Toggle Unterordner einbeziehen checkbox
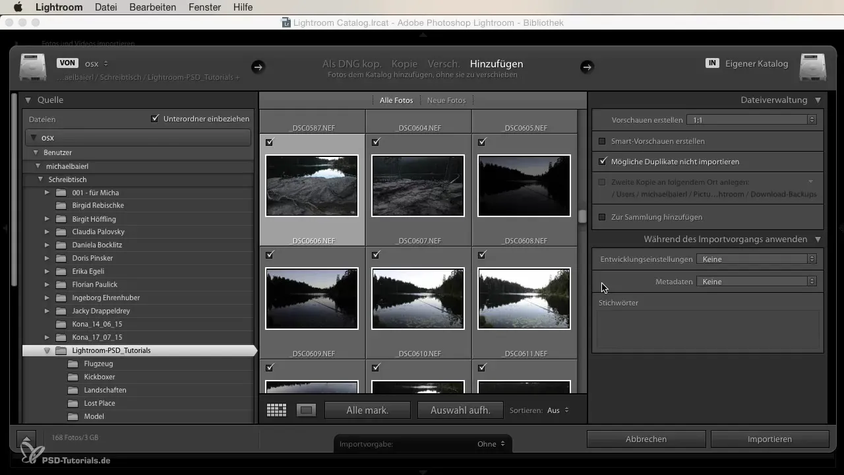This screenshot has width=844, height=475. [x=155, y=119]
